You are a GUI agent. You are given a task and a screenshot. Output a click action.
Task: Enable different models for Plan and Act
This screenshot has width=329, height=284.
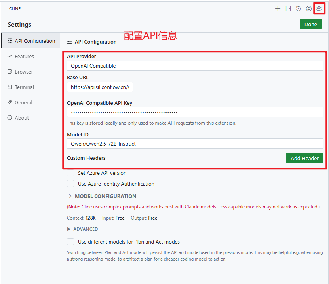(70, 242)
